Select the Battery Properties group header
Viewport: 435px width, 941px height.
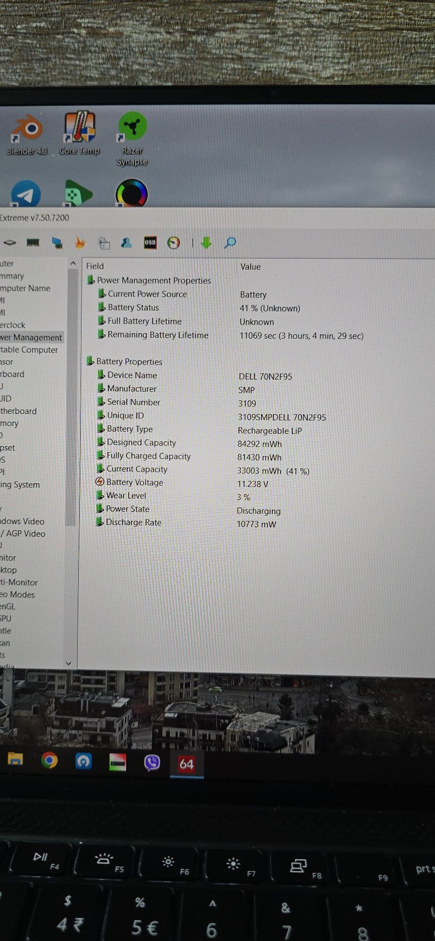click(124, 361)
